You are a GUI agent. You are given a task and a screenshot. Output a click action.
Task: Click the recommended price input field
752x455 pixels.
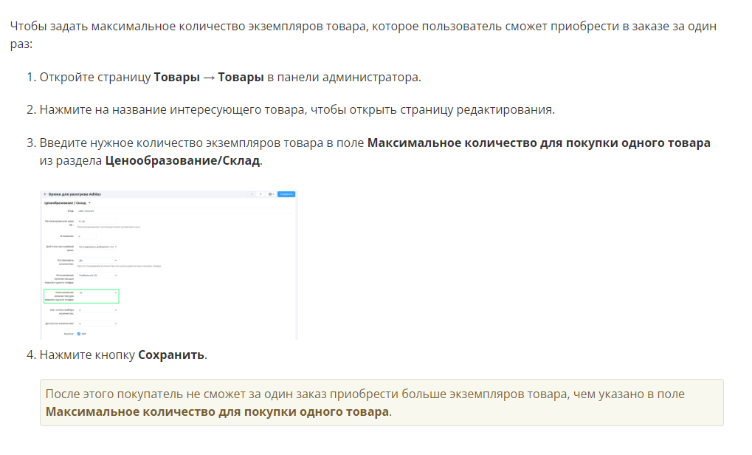pos(96,221)
